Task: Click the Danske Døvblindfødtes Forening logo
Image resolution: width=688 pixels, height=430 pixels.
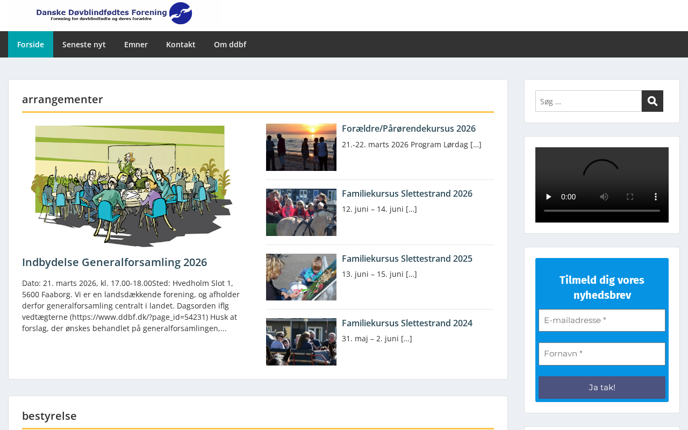Action: (x=114, y=13)
